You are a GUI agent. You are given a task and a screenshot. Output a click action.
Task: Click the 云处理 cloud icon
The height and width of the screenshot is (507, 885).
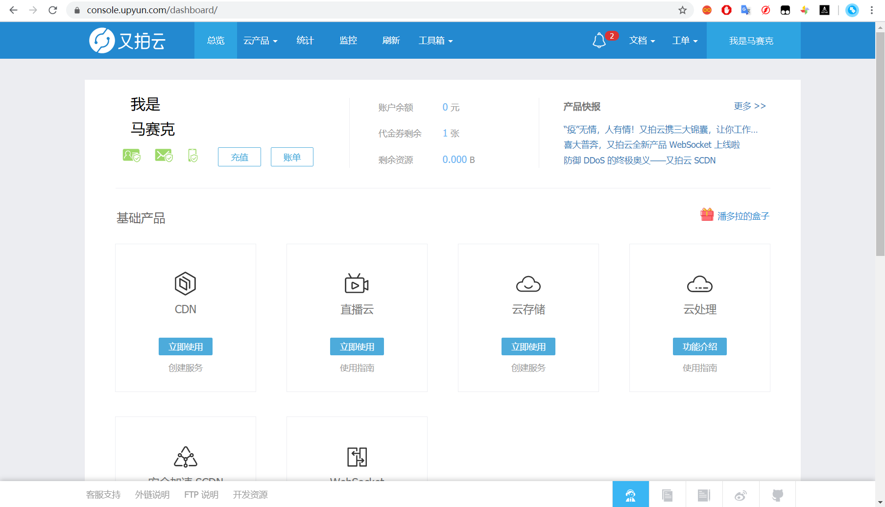click(x=700, y=284)
